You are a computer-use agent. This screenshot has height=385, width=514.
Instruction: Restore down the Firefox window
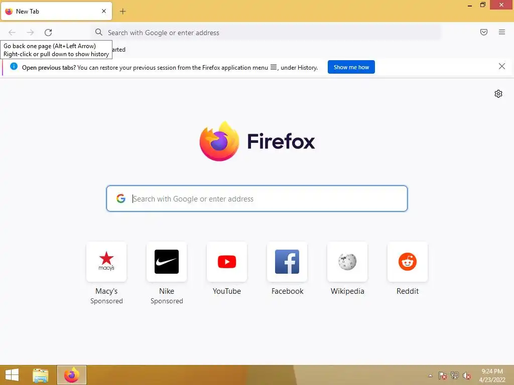tap(483, 5)
